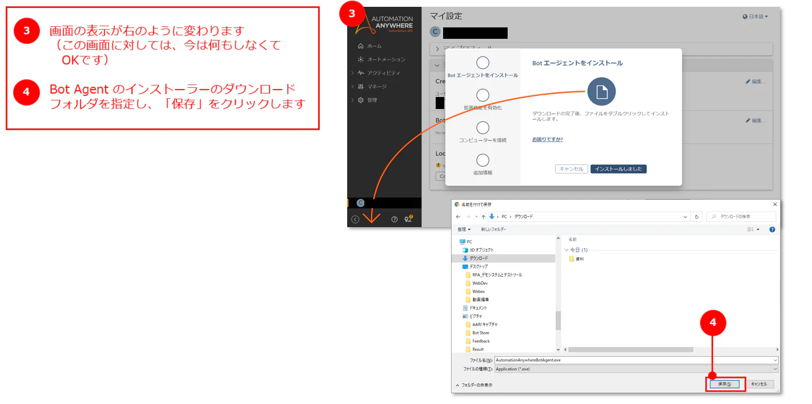Go up one folder level in the save dialog
Screen dimensions: 812x404
tap(483, 217)
